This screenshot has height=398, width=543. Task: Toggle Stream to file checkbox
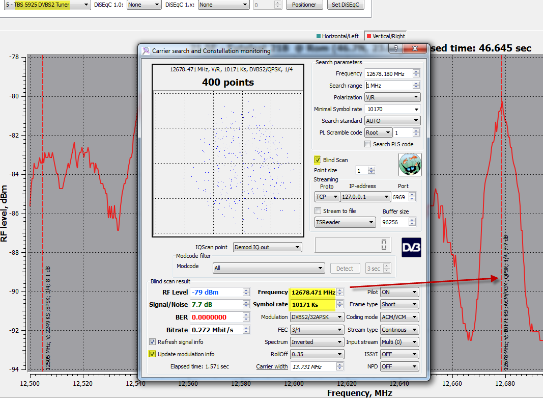pyautogui.click(x=318, y=211)
